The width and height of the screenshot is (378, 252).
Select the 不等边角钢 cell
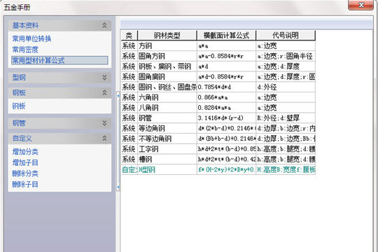(167, 139)
